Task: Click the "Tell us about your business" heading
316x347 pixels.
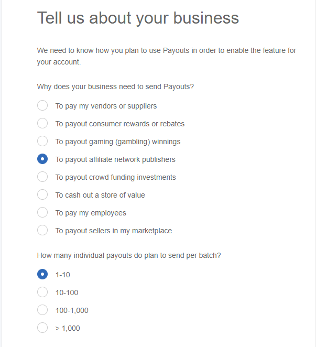Action: [x=138, y=18]
